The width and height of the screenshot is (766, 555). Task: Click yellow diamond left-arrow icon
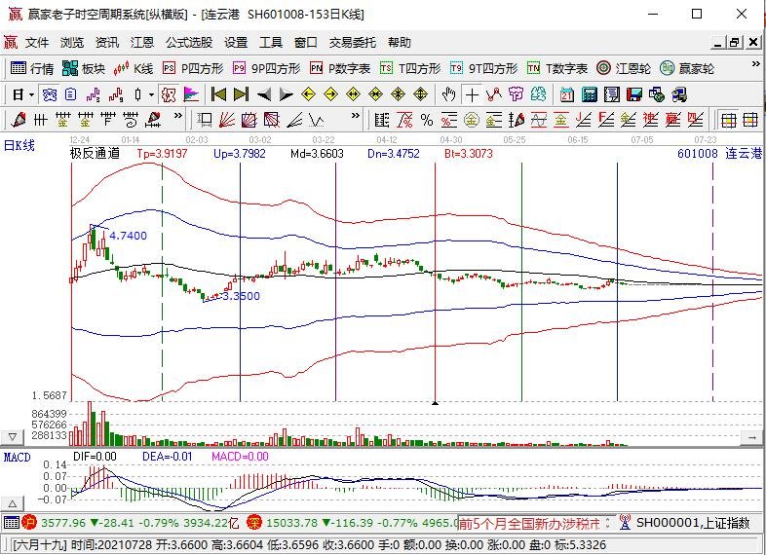(x=308, y=94)
